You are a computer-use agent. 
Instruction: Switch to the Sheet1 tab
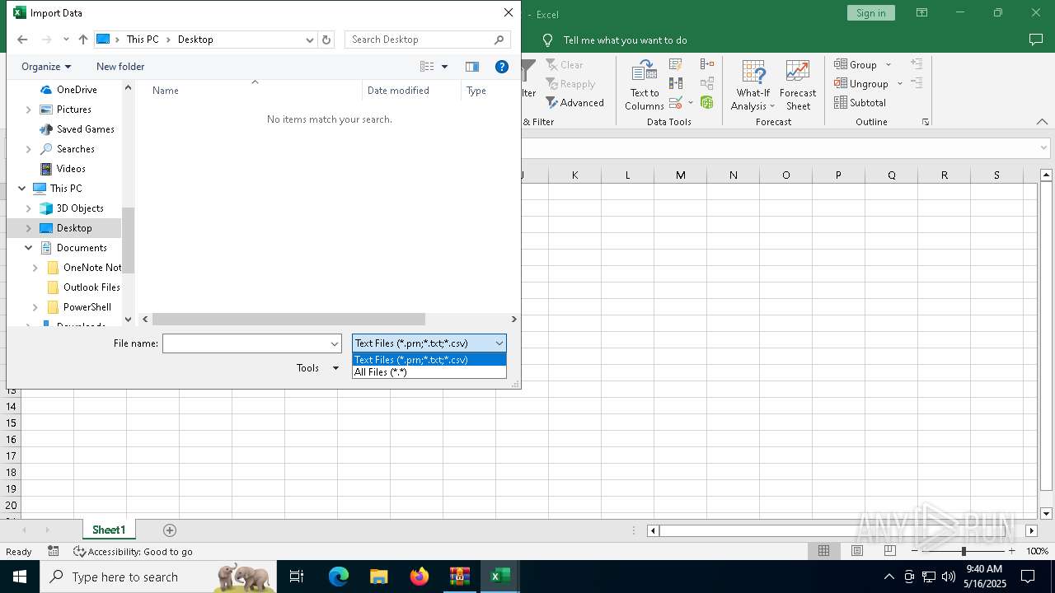click(109, 530)
